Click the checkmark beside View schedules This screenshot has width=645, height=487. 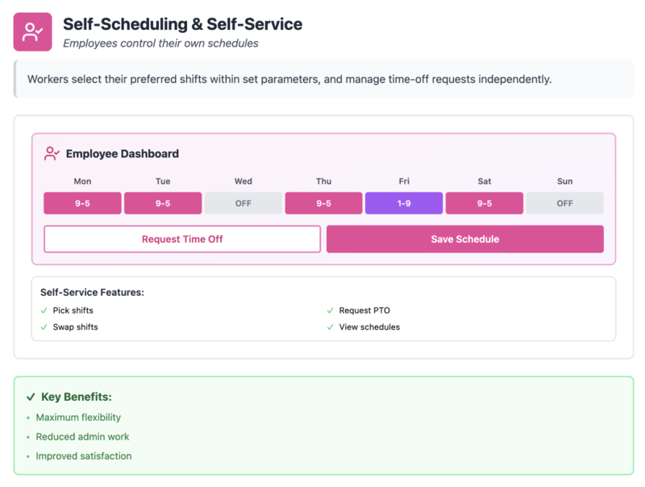click(x=331, y=327)
